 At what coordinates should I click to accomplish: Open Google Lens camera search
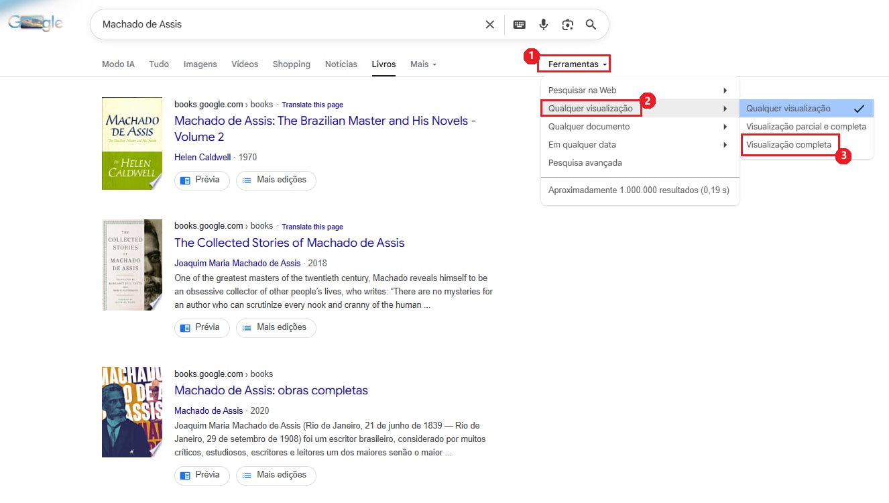tap(567, 24)
